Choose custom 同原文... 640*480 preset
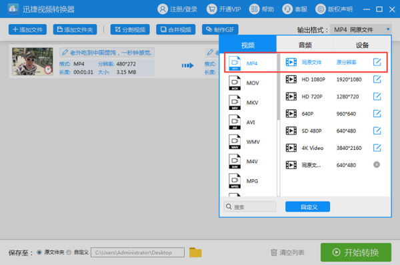Viewport: 400px width, 265px height. pyautogui.click(x=334, y=165)
